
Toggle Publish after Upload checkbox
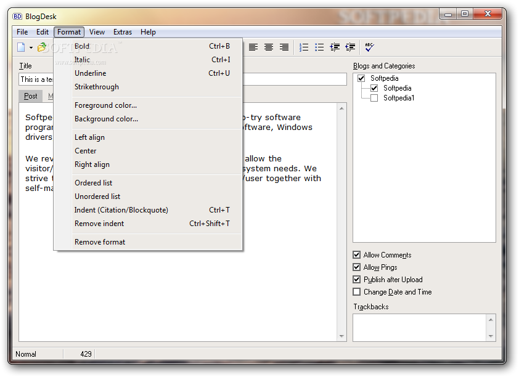pos(356,280)
